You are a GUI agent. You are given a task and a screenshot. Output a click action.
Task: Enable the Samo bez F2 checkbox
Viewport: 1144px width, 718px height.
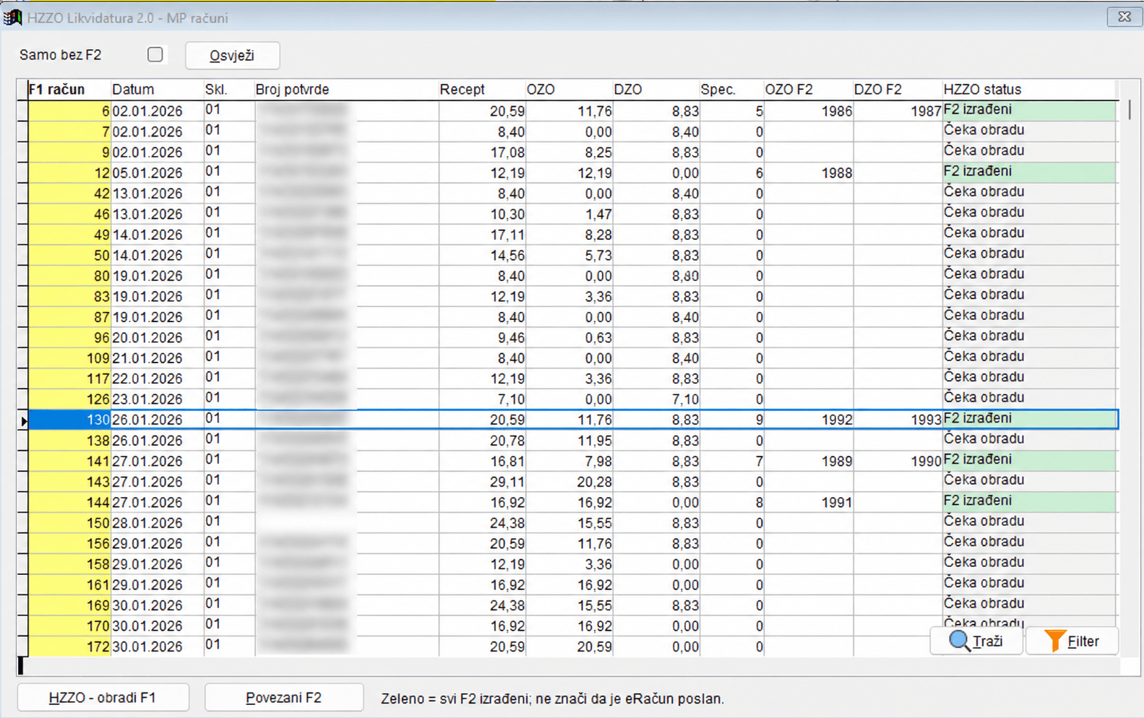155,55
